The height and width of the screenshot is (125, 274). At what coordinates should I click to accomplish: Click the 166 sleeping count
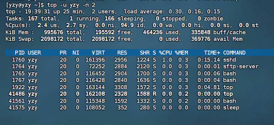[x=109, y=19]
